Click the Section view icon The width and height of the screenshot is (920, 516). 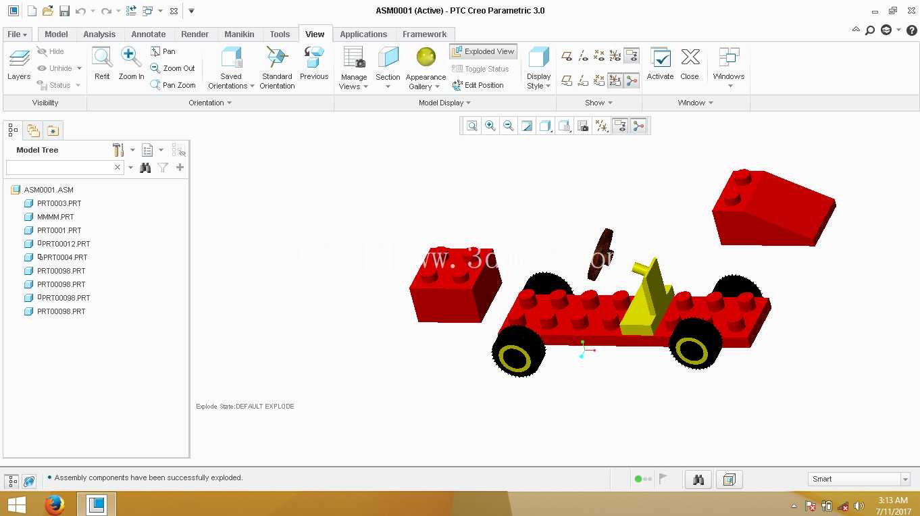[x=388, y=68]
